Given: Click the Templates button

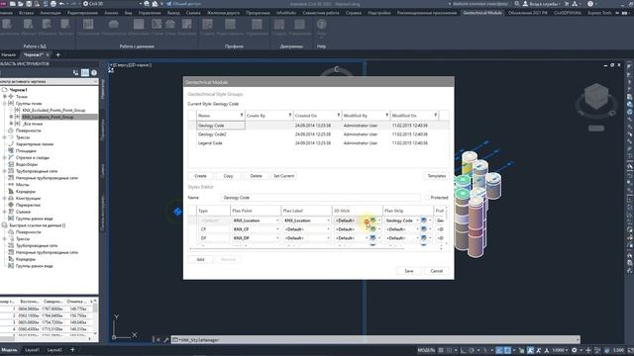Looking at the screenshot, I should 436,176.
